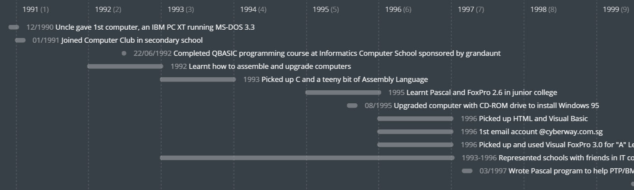Click the 1996 (6) year header
Image resolution: width=634 pixels, height=190 pixels.
398,9
